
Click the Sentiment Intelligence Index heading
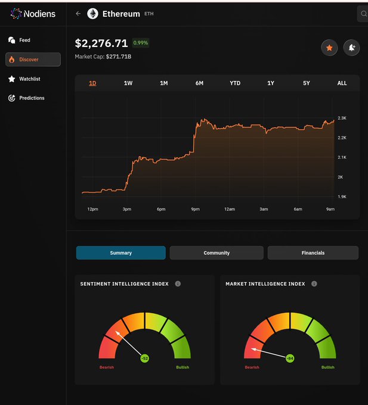coord(125,284)
